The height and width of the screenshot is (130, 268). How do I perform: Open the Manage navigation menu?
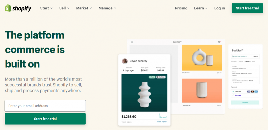pos(107,8)
